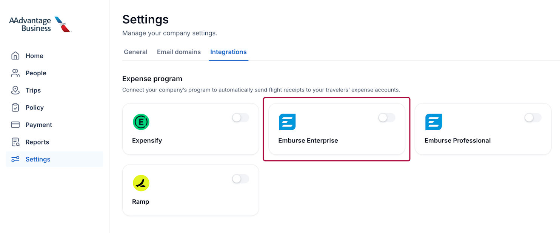Go to Trips in the sidebar
The image size is (560, 233).
(x=33, y=90)
